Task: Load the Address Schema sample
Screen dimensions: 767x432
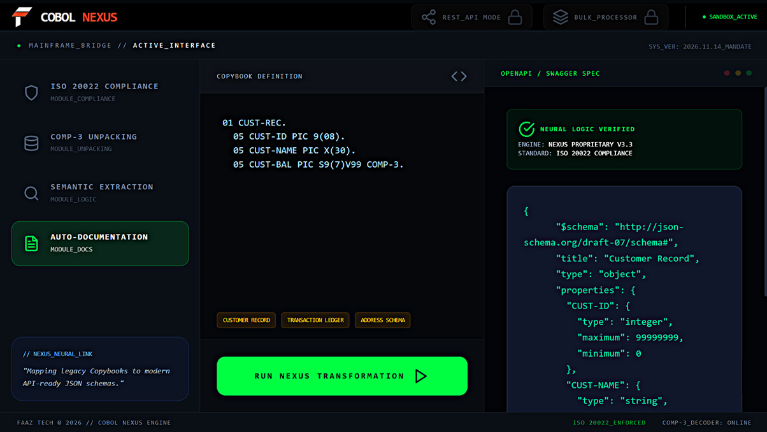Action: click(x=383, y=320)
